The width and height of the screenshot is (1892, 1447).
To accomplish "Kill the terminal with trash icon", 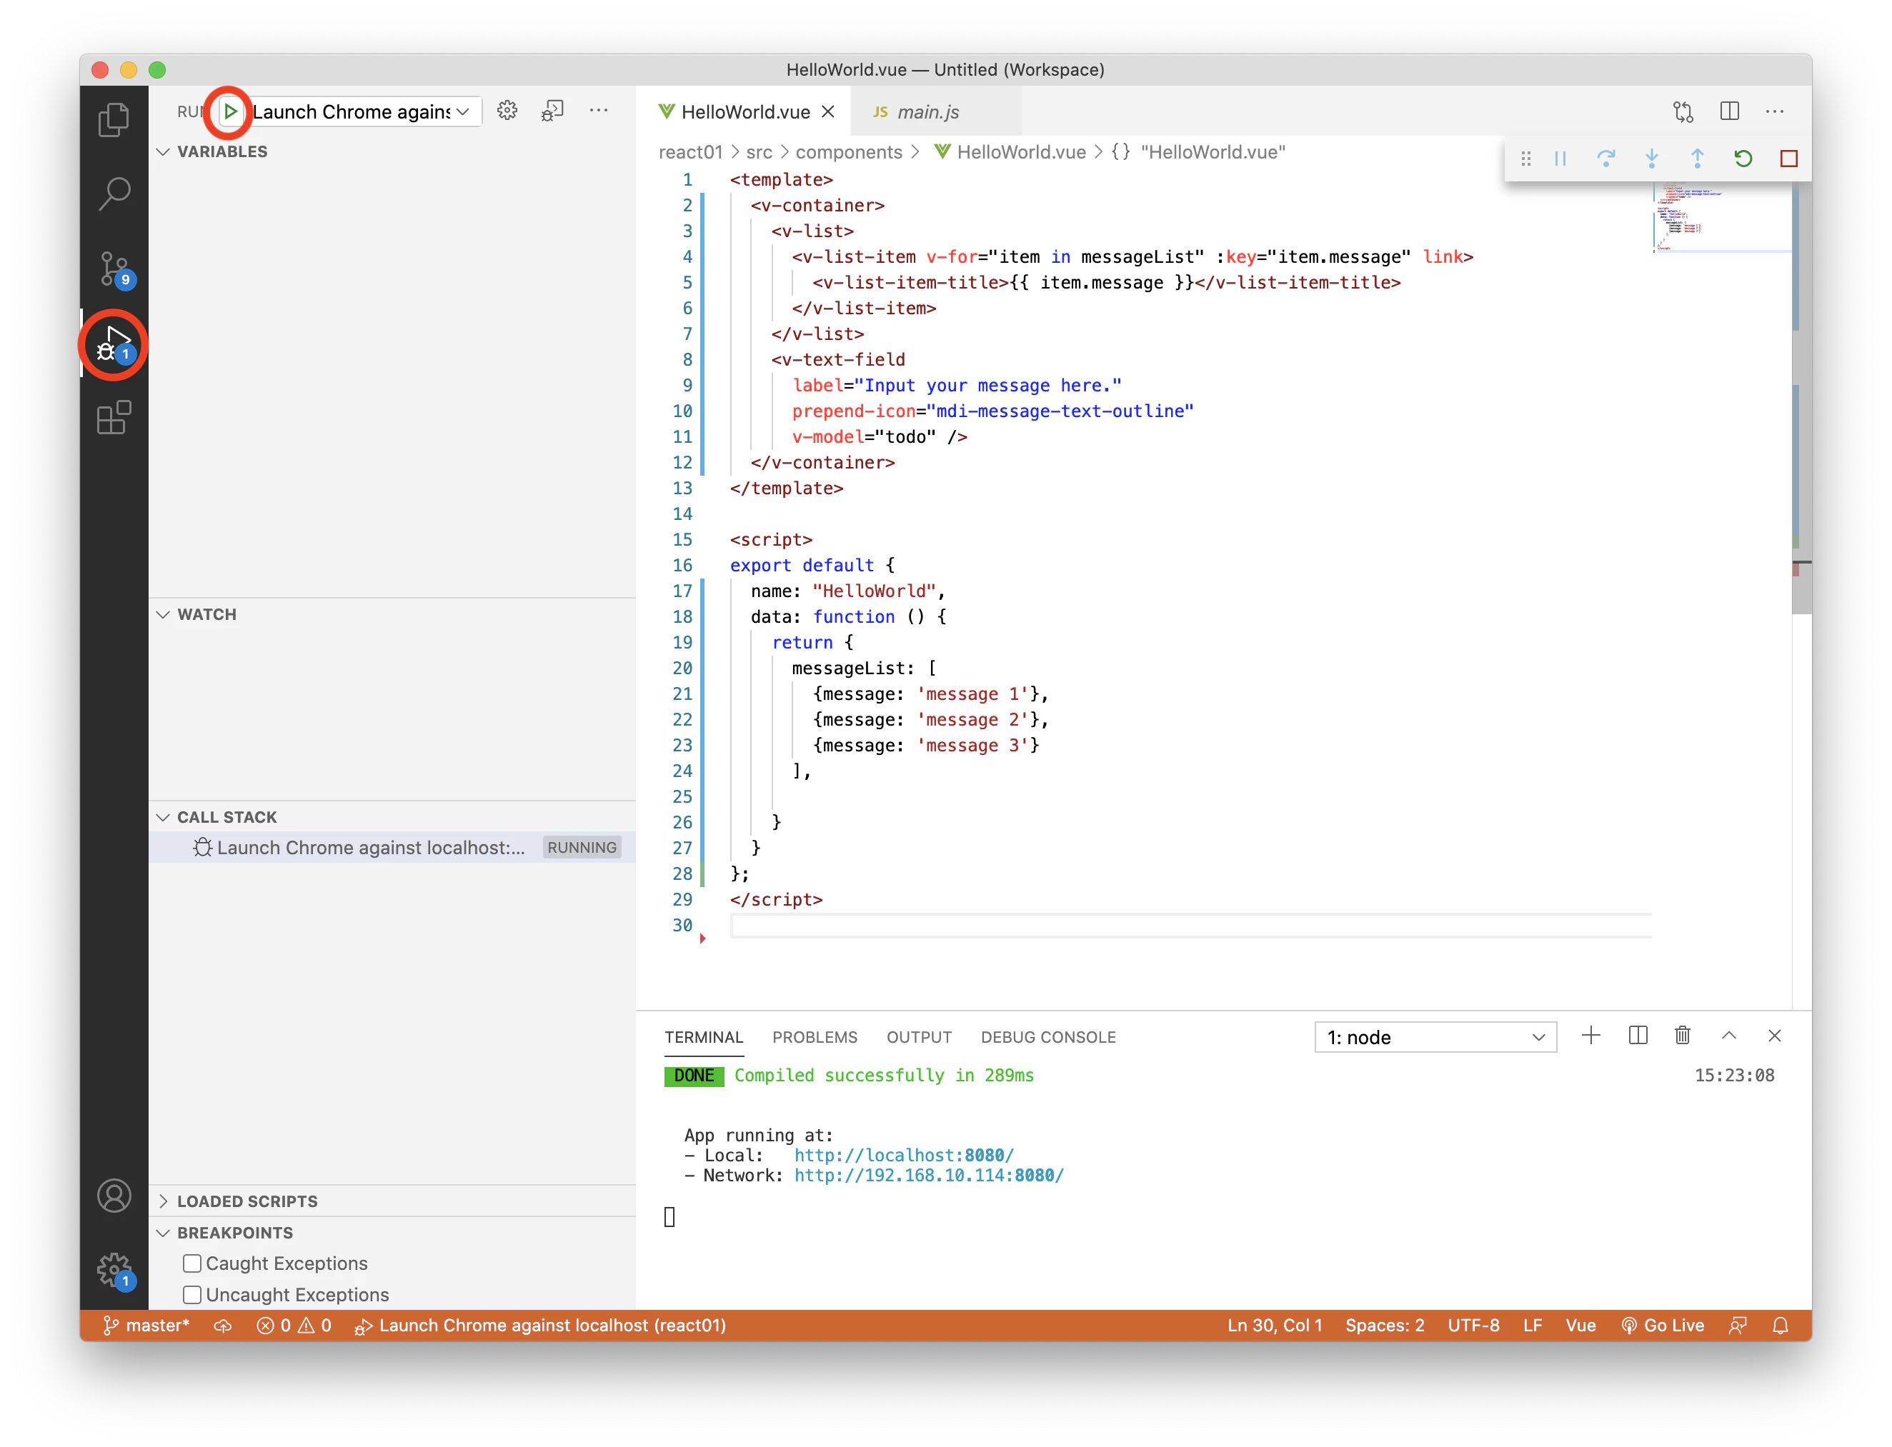I will click(x=1683, y=1036).
